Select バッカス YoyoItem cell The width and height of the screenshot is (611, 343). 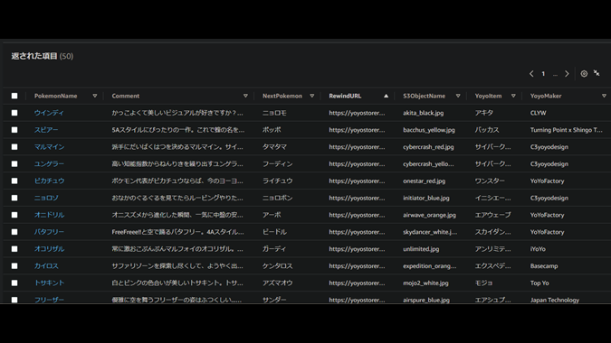pyautogui.click(x=487, y=130)
